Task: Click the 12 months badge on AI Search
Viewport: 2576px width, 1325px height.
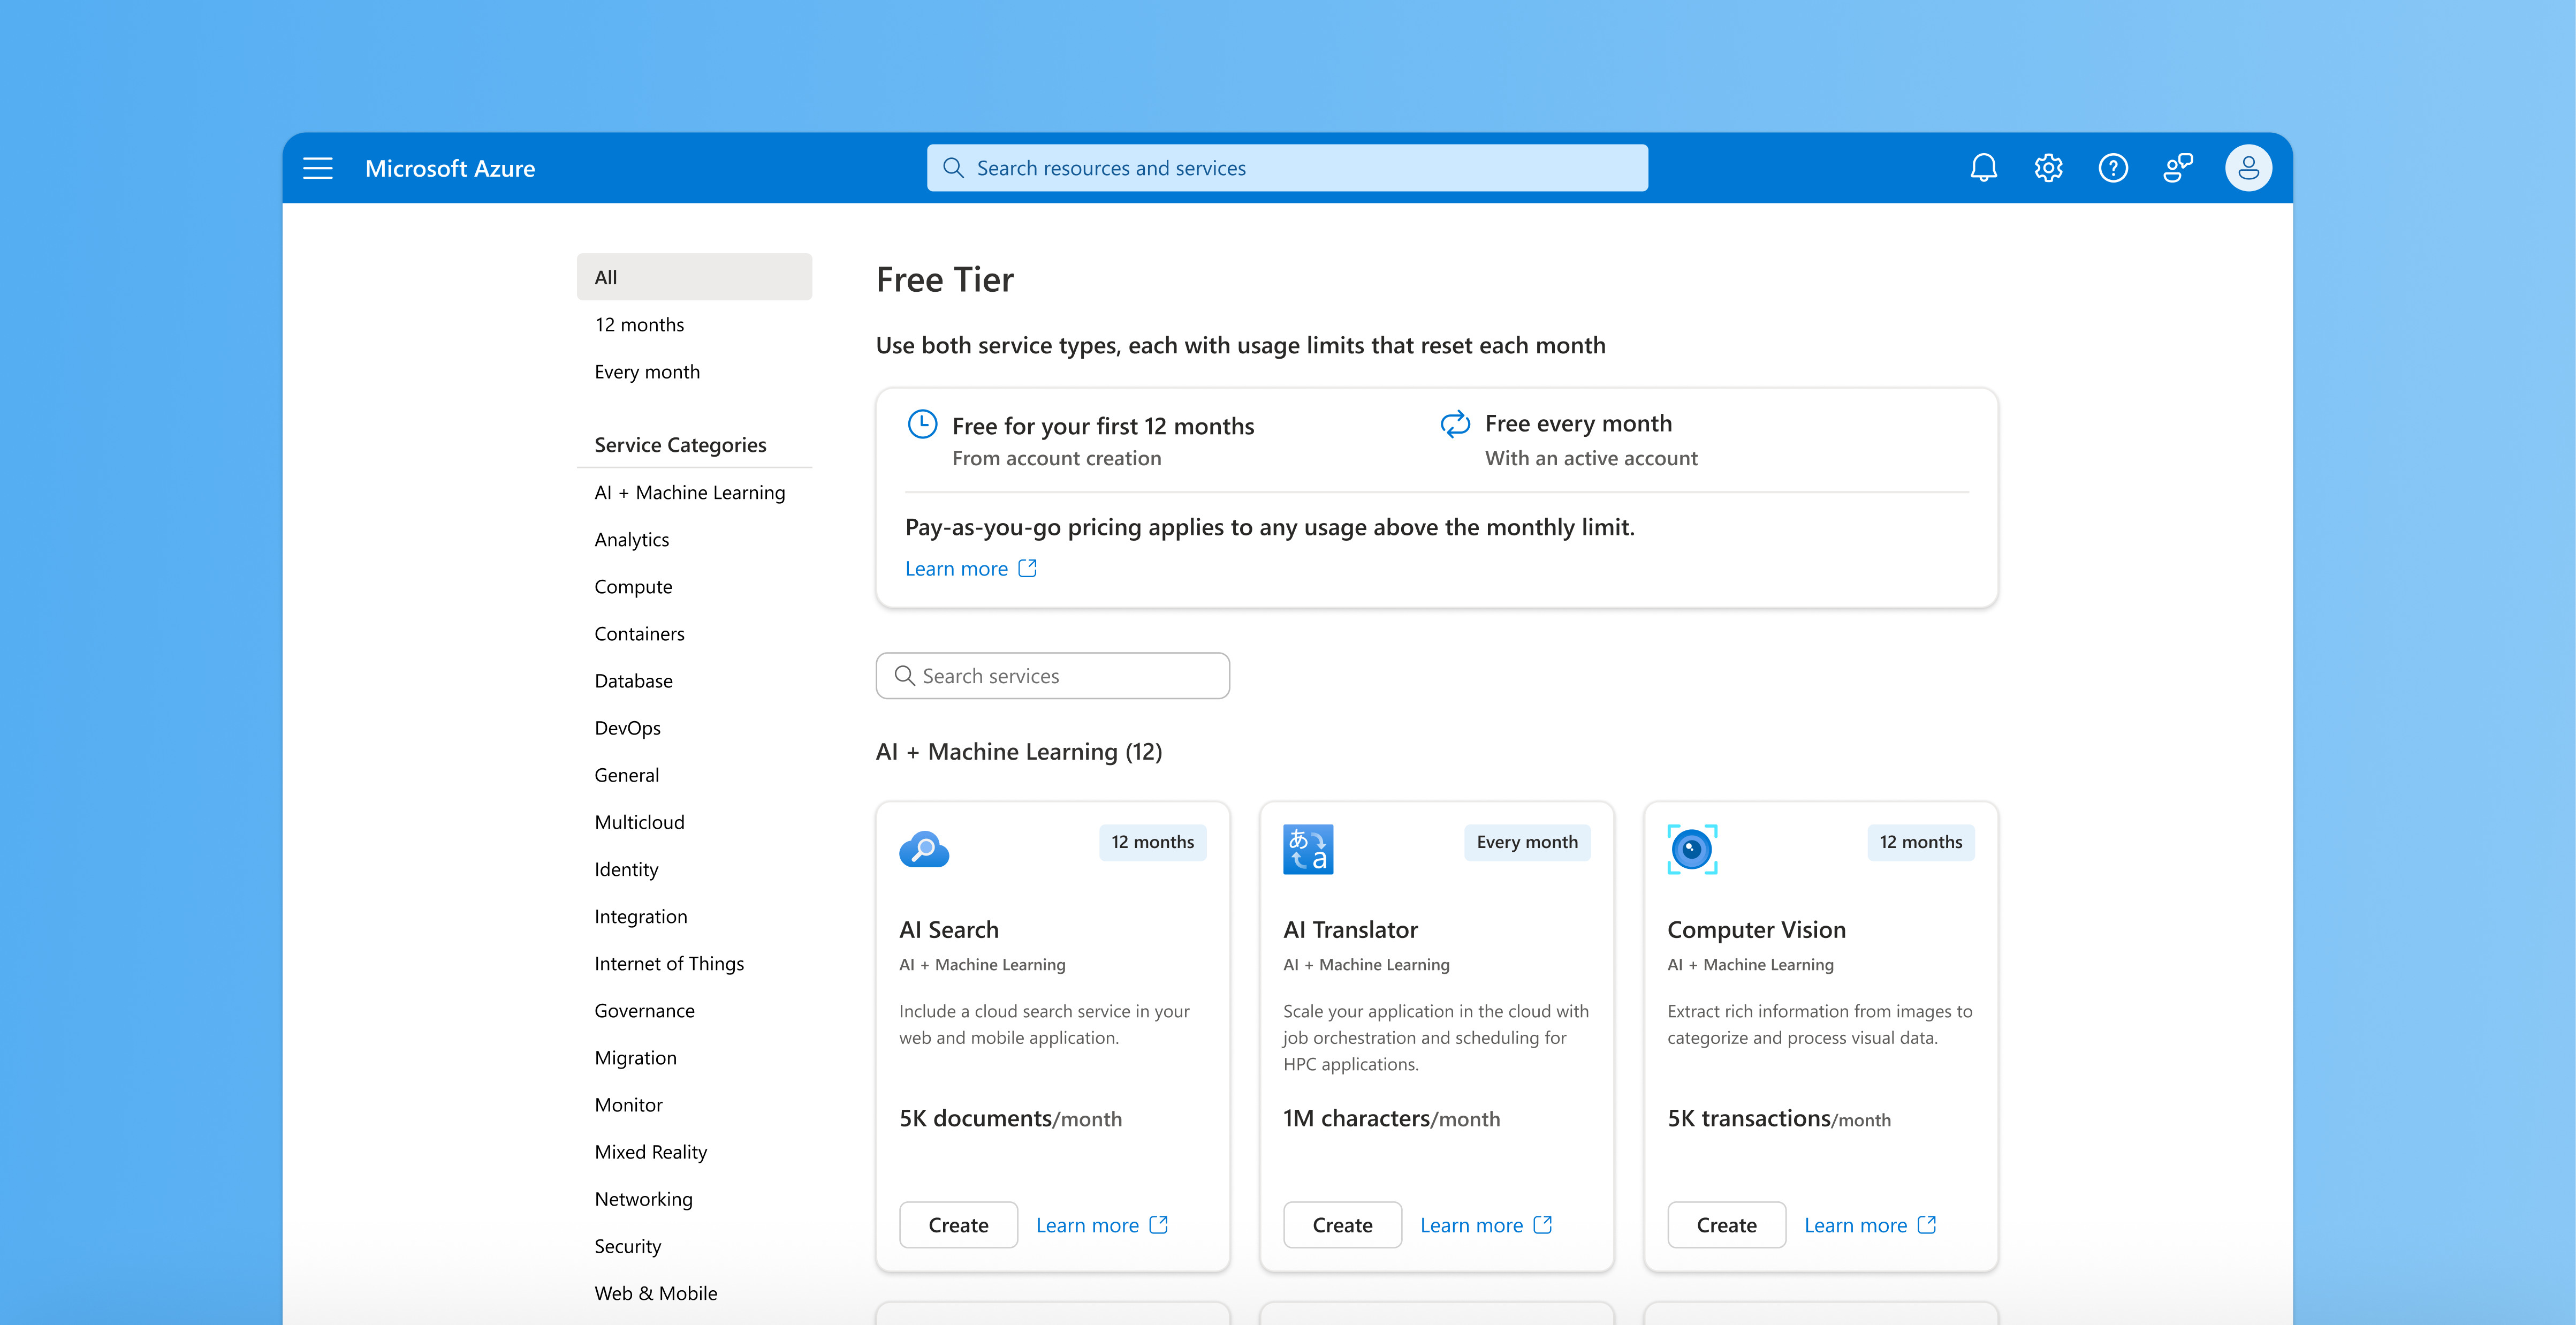Action: [x=1152, y=842]
